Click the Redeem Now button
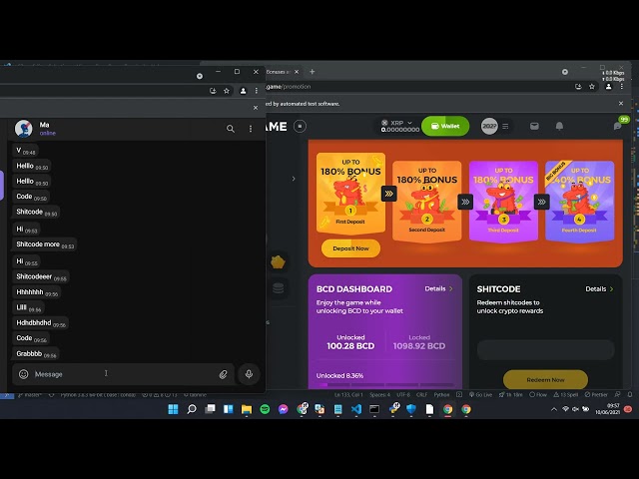Screen dimensions: 639x479 click(x=546, y=379)
